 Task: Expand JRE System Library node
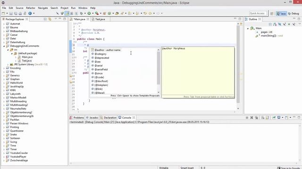click(8, 65)
